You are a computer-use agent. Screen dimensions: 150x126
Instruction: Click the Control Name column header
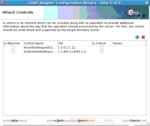(40, 43)
